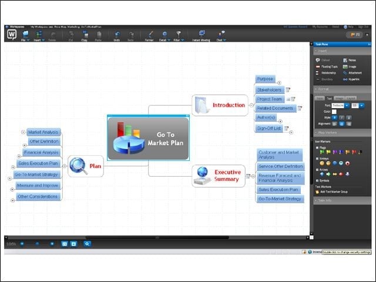
Task: Toggle bold text style button
Action: tap(334, 117)
